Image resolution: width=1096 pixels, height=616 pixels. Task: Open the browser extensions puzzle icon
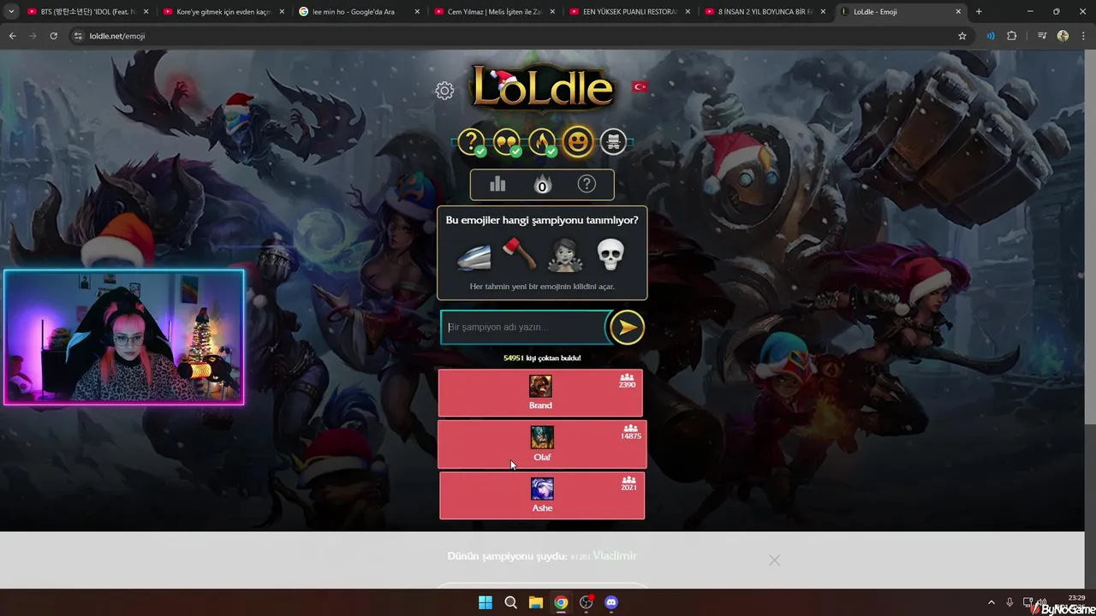tap(1012, 36)
